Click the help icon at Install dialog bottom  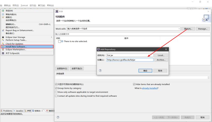coord(58,117)
